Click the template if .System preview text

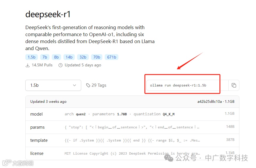[132, 140]
